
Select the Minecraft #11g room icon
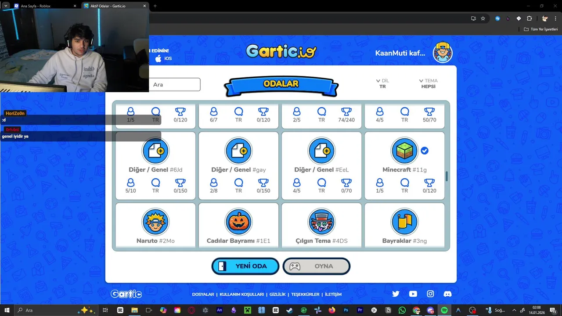click(x=404, y=151)
